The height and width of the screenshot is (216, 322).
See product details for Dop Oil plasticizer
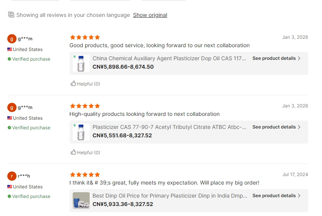coord(276,58)
